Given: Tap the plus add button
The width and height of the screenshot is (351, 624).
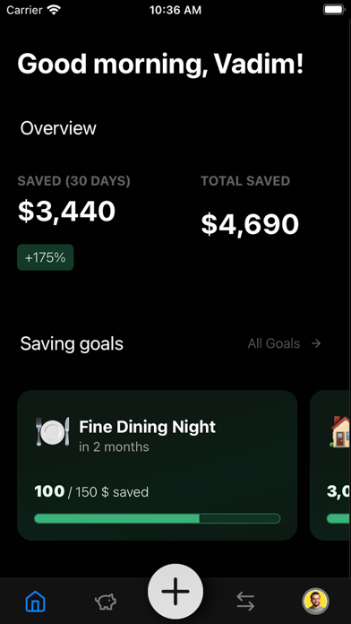Looking at the screenshot, I should [175, 592].
